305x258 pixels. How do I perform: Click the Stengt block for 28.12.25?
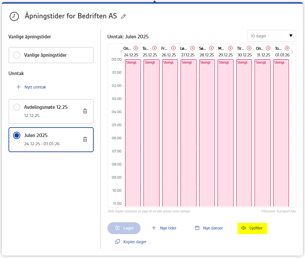click(x=207, y=133)
